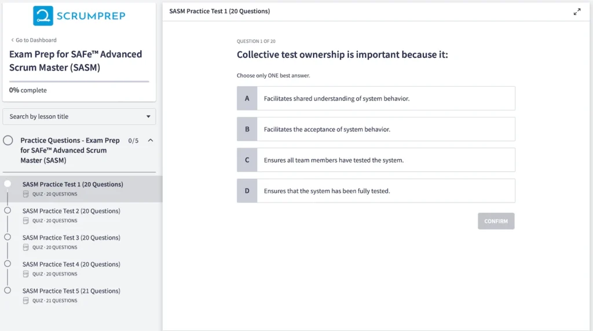The width and height of the screenshot is (593, 331).
Task: Pick answer C about all team members
Action: (x=376, y=160)
